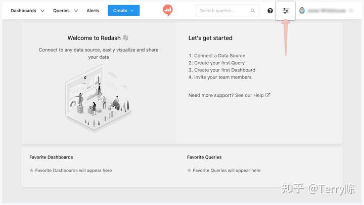Open the Alerts menu item
364x205 pixels.
coord(93,11)
